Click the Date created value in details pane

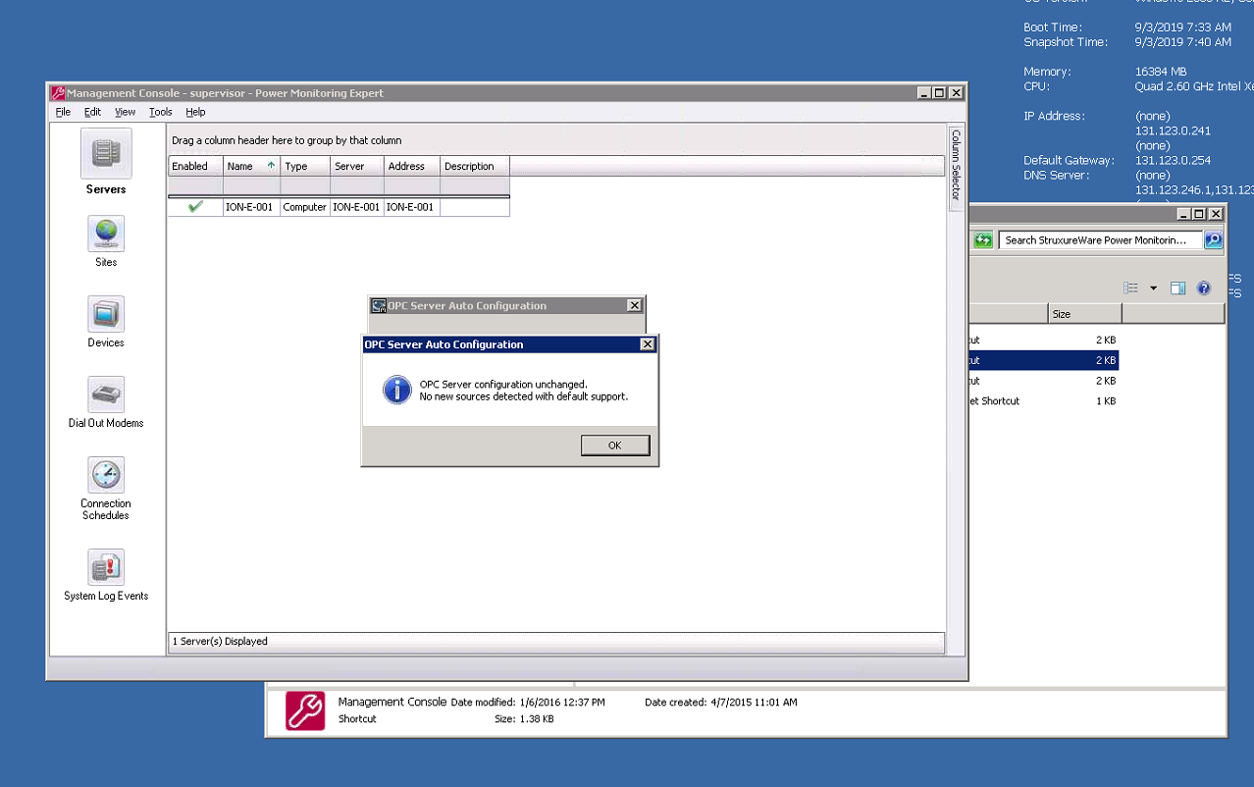(x=754, y=703)
